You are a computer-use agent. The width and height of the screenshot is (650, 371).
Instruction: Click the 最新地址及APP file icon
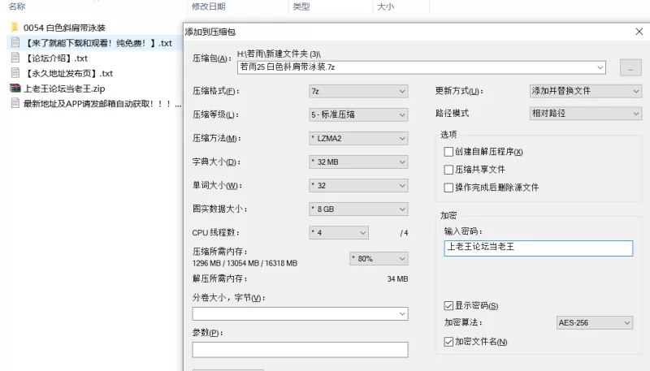(x=15, y=104)
